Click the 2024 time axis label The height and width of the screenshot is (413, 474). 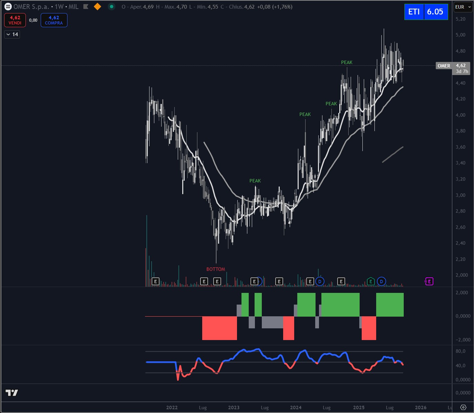click(x=296, y=407)
